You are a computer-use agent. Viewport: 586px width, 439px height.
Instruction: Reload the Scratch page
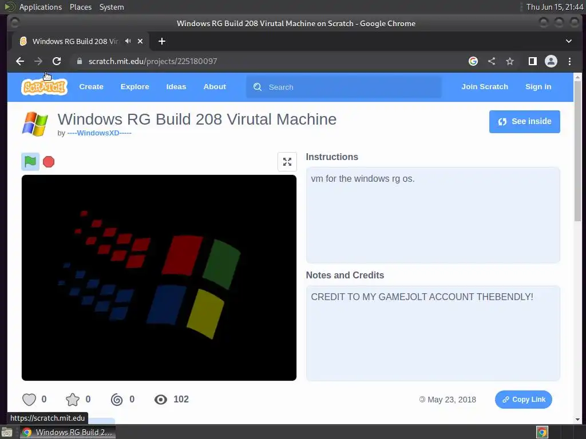pyautogui.click(x=57, y=61)
